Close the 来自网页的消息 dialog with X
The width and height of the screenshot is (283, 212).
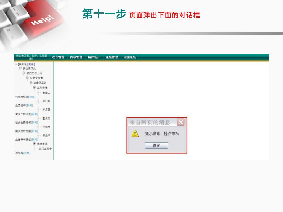[181, 122]
